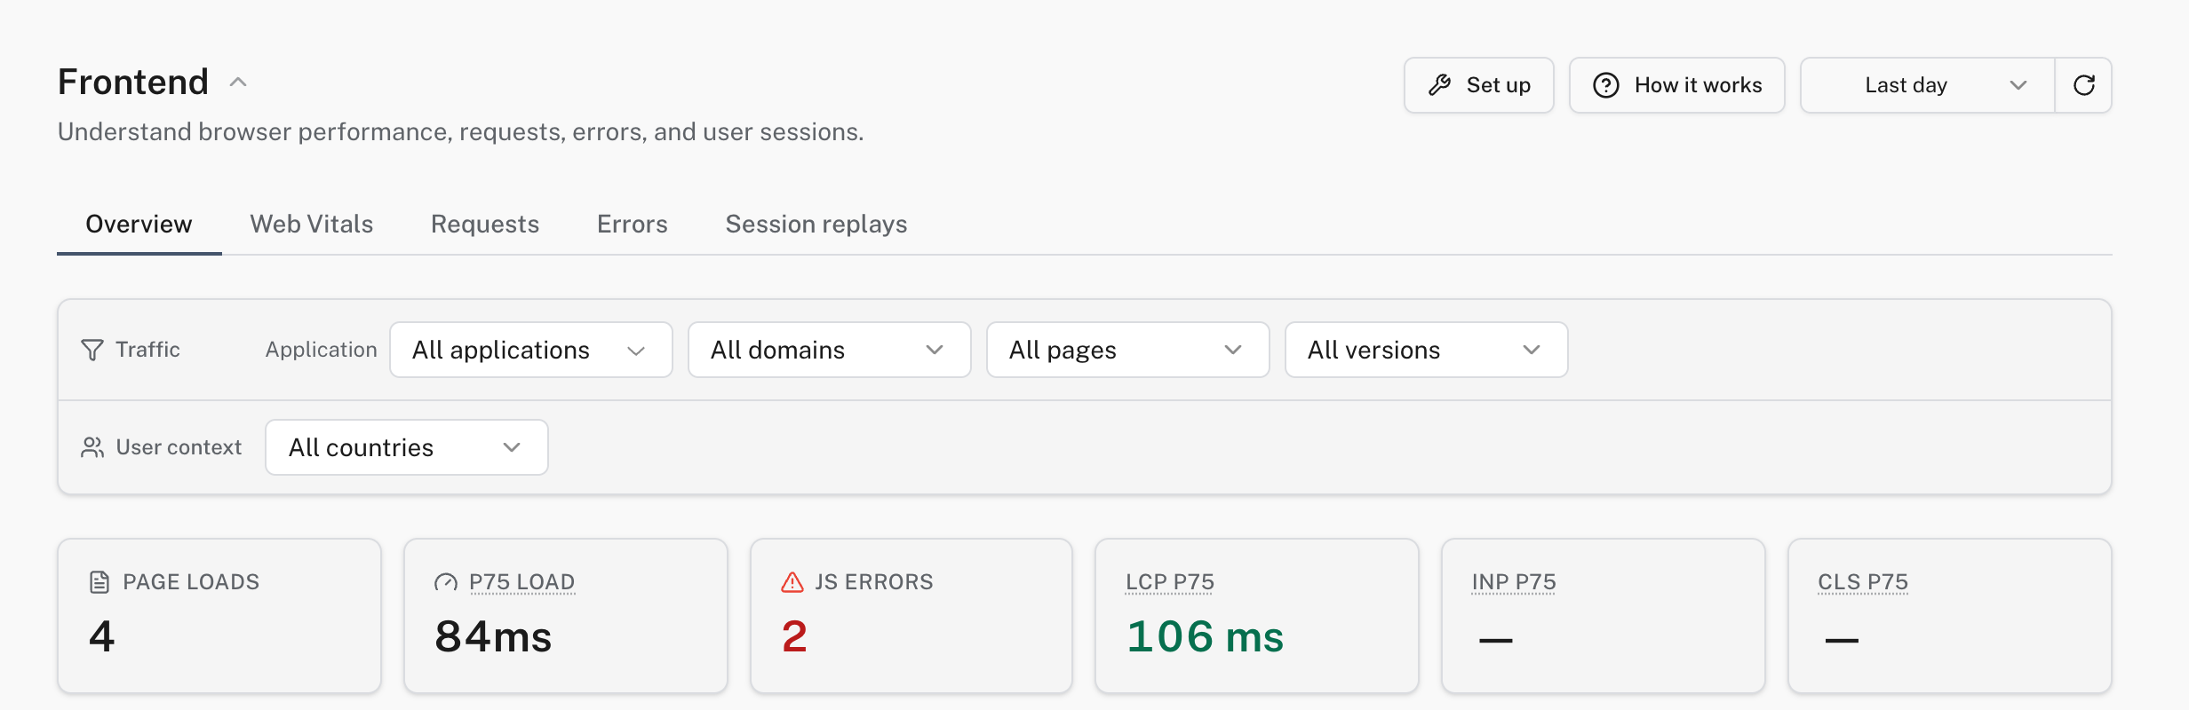Click the page loads count 4
Image resolution: width=2189 pixels, height=710 pixels.
coord(102,637)
